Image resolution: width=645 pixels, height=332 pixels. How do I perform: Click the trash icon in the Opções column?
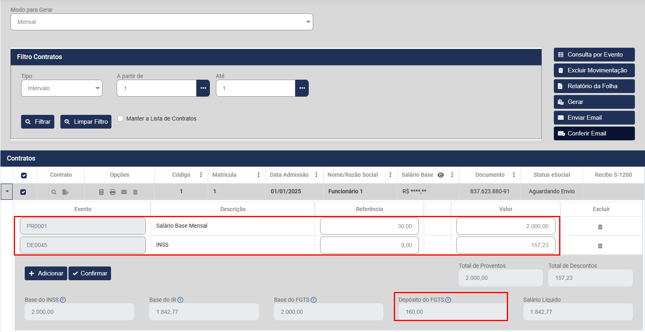click(x=135, y=192)
